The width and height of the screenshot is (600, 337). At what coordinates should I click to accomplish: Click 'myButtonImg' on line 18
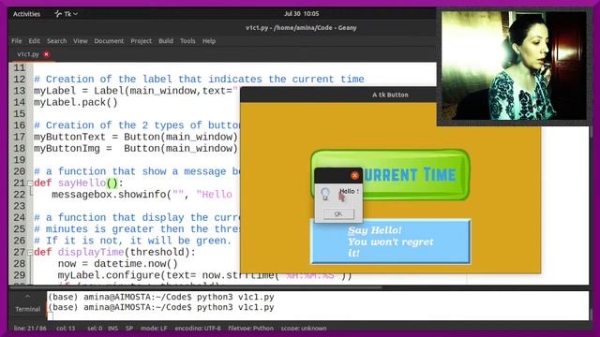pos(67,149)
